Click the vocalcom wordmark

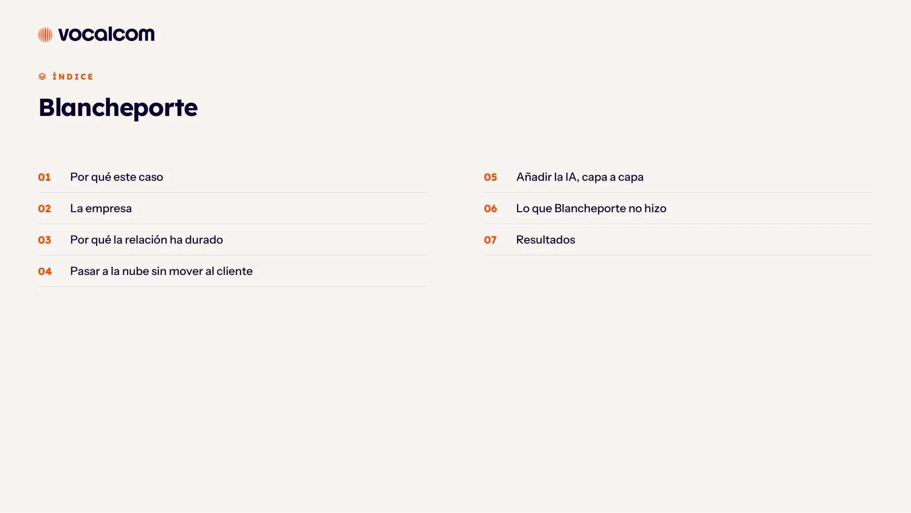point(106,34)
